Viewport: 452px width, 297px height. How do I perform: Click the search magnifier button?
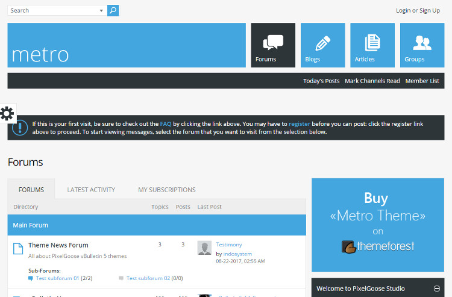tap(113, 10)
